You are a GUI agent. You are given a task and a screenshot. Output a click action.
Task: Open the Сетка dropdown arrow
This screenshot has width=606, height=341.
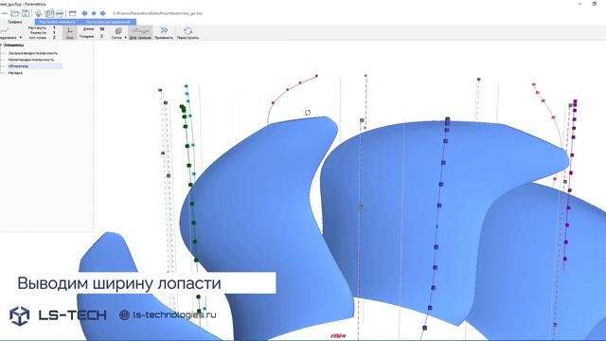pyautogui.click(x=126, y=38)
